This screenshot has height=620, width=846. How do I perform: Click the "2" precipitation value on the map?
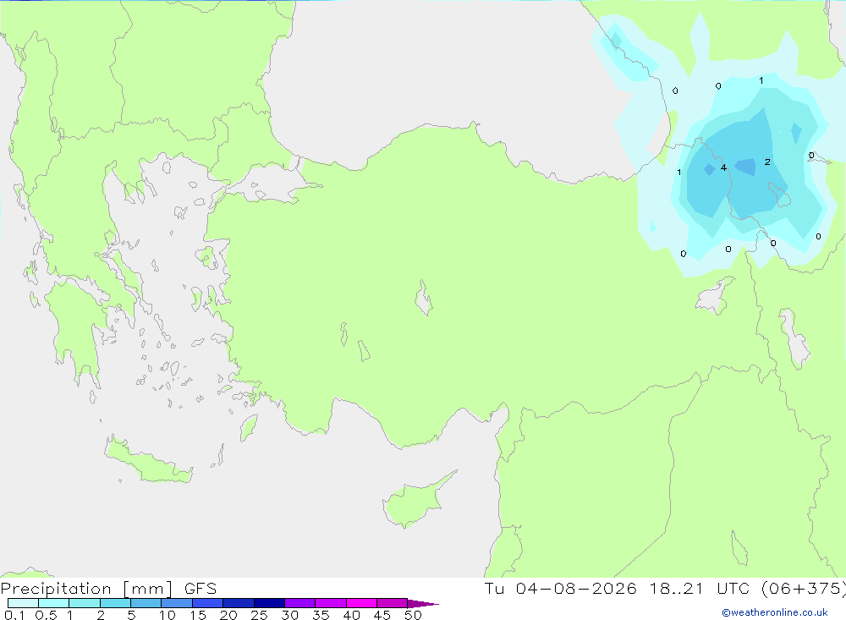[x=767, y=162]
